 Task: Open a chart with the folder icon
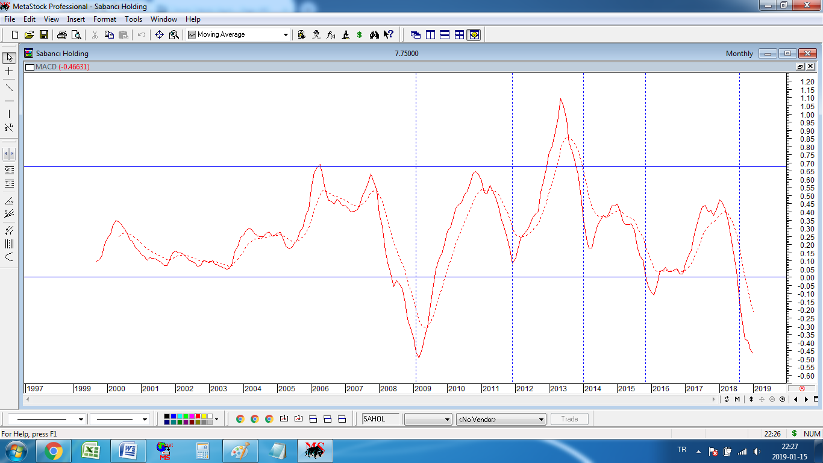pos(30,35)
